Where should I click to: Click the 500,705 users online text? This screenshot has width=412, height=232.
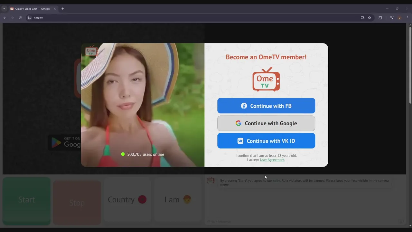[145, 154]
